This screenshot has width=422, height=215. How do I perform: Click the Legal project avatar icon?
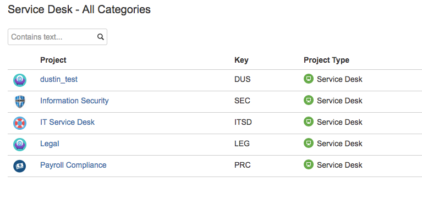coord(20,145)
